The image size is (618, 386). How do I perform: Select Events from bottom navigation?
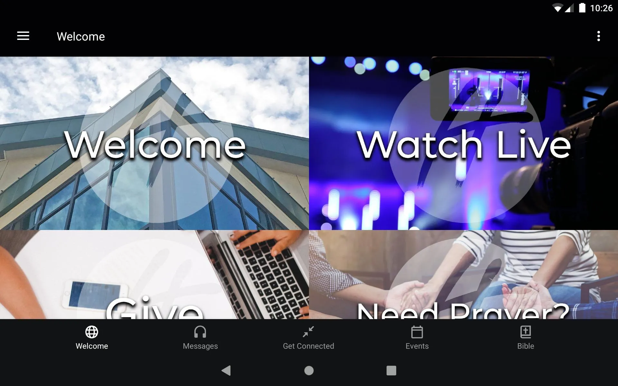pyautogui.click(x=417, y=337)
